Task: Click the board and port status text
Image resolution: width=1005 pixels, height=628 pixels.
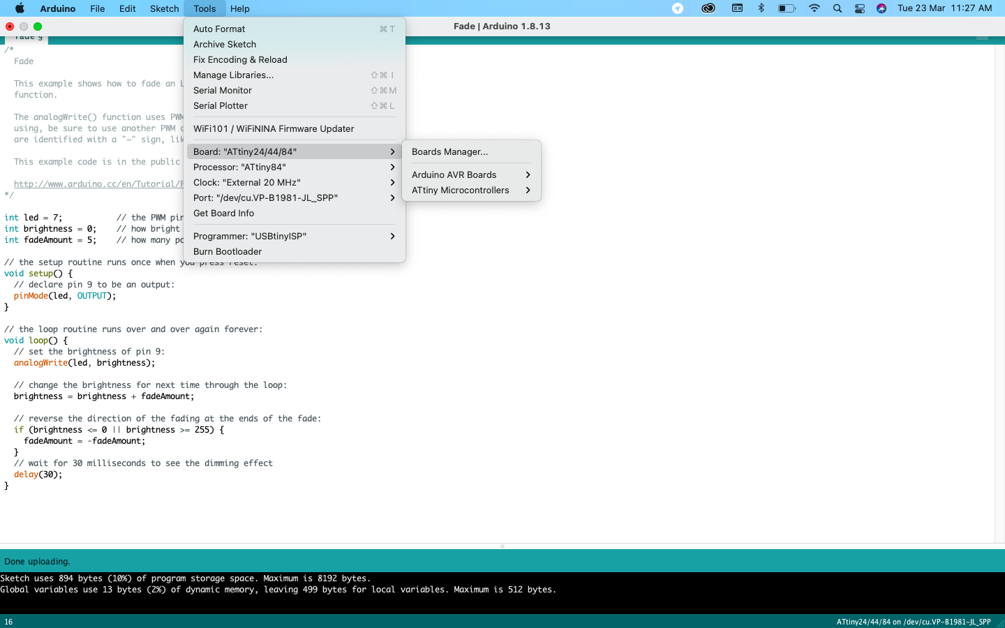Action: 914,622
